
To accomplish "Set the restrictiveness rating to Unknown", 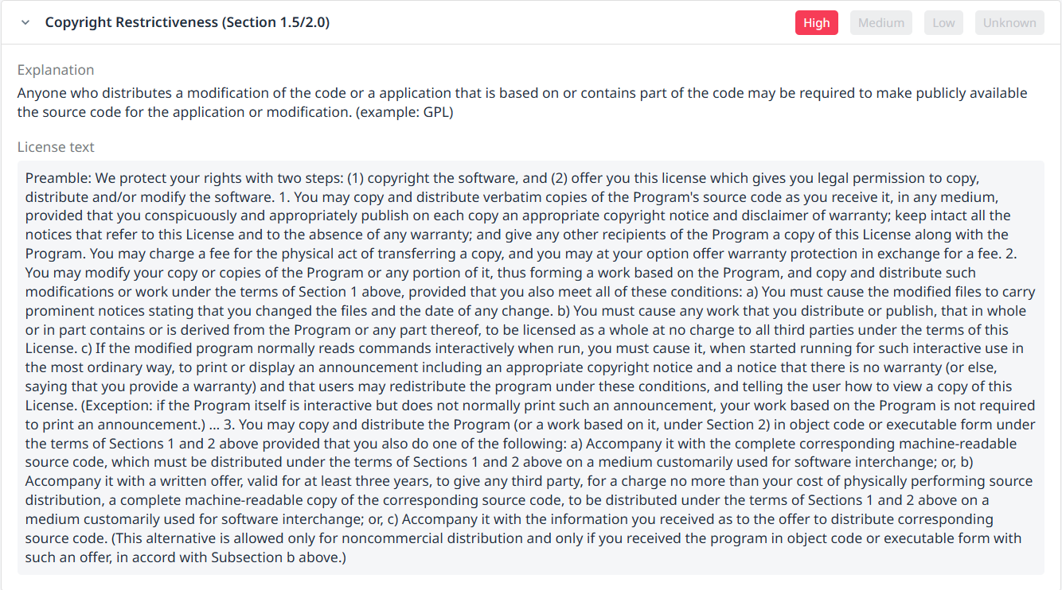I will point(1009,23).
